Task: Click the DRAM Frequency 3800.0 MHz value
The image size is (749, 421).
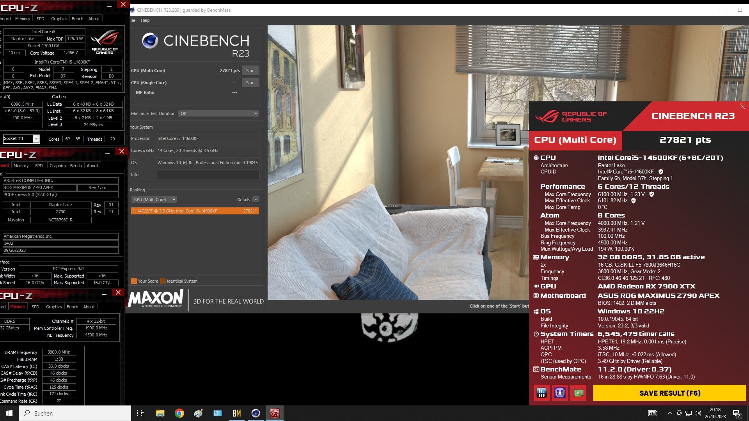Action: (x=59, y=352)
